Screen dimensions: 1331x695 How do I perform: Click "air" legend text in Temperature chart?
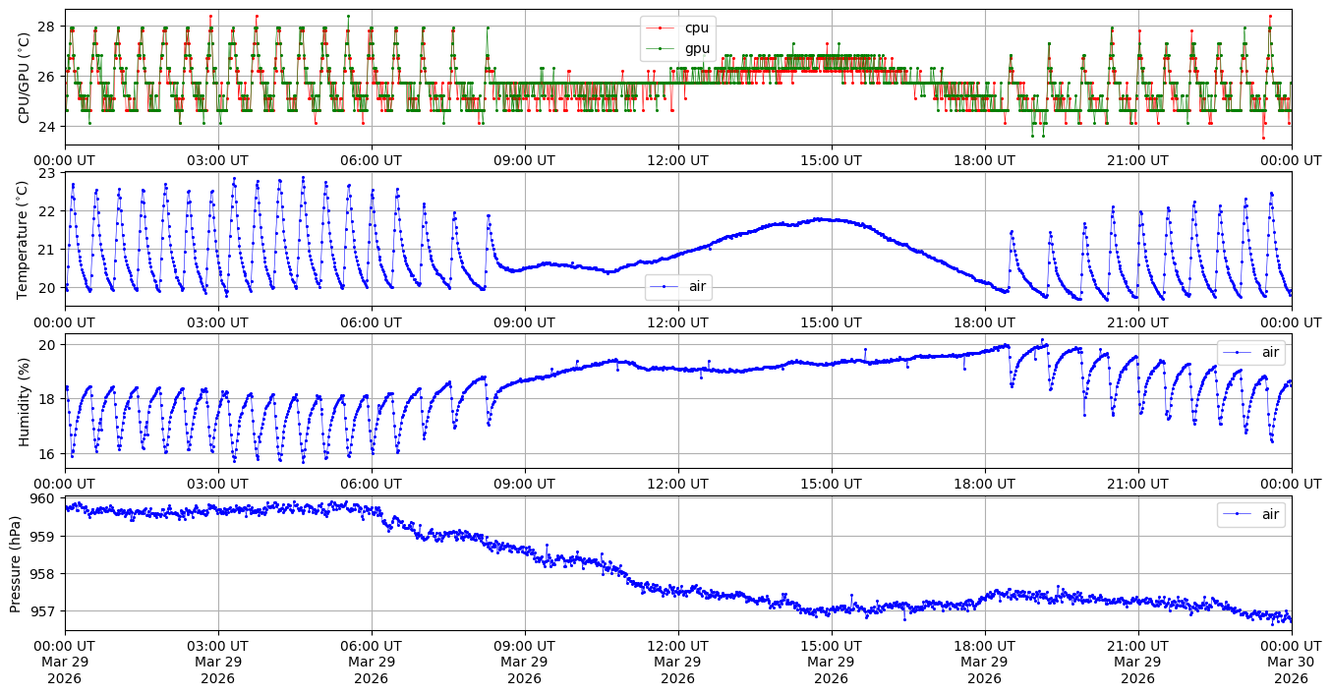[697, 287]
